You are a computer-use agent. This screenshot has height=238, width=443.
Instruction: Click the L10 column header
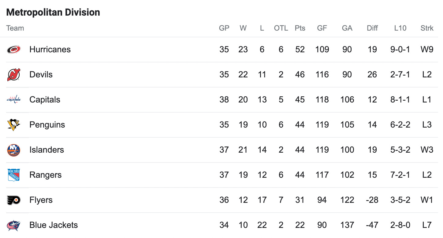click(400, 28)
